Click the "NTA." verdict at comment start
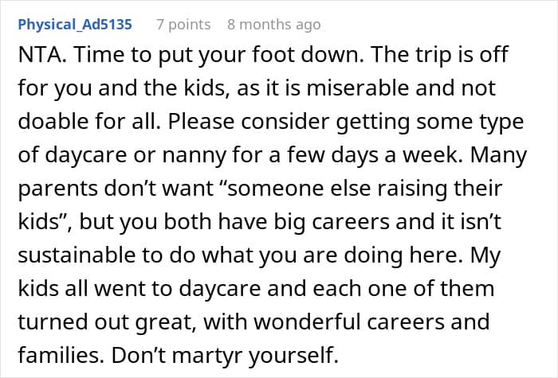The width and height of the screenshot is (558, 378). point(42,55)
